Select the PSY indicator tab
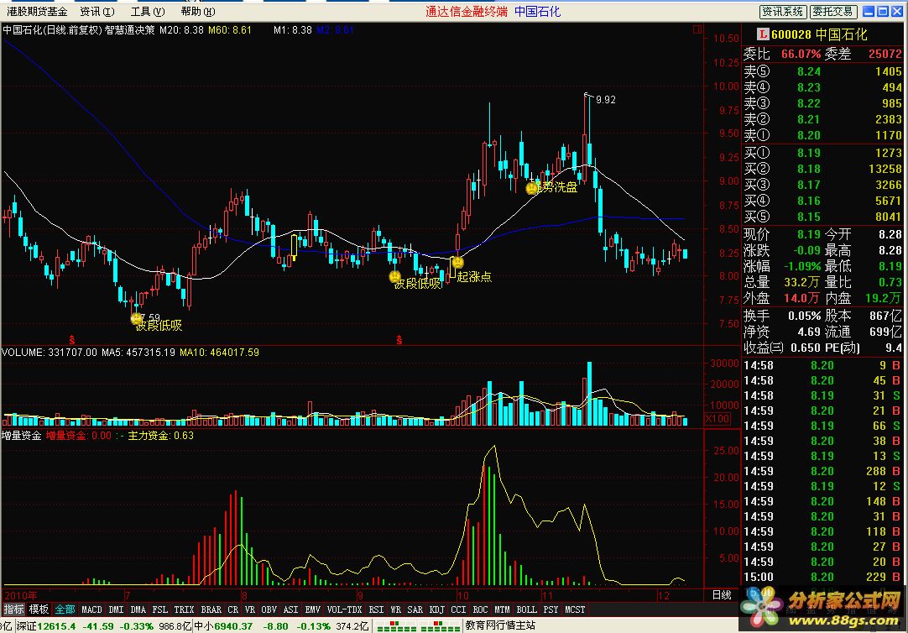 click(551, 609)
